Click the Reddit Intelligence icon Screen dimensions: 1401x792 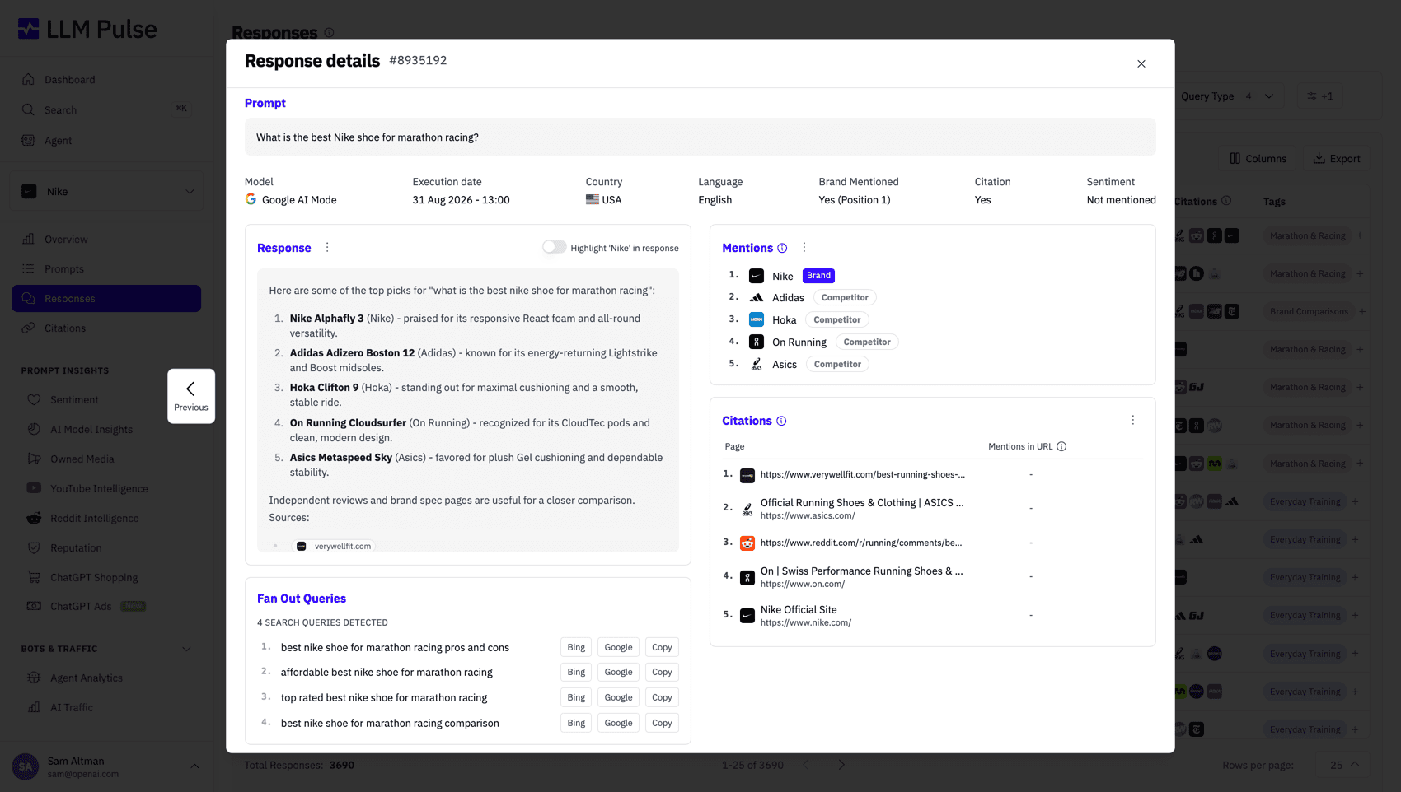pyautogui.click(x=34, y=518)
